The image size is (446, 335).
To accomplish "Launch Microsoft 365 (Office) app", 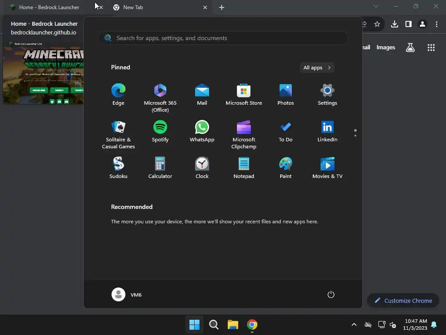I will 160,98.
